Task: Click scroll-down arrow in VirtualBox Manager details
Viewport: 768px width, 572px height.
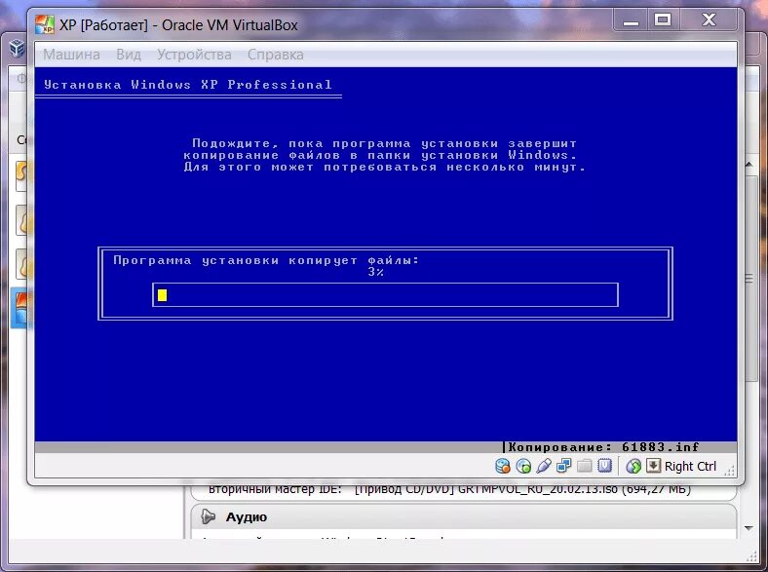Action: (x=749, y=528)
